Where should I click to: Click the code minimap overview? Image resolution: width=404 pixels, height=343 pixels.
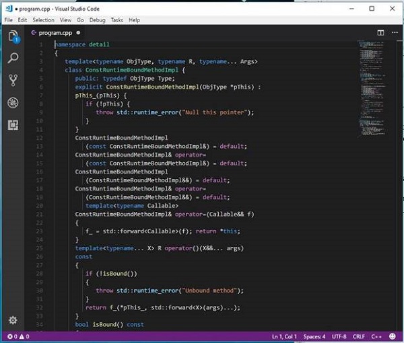(x=374, y=81)
